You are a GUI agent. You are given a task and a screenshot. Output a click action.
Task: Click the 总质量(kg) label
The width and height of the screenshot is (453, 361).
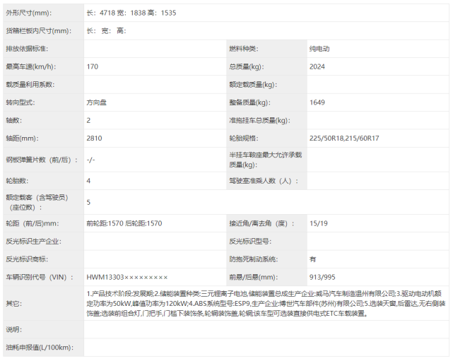(247, 66)
